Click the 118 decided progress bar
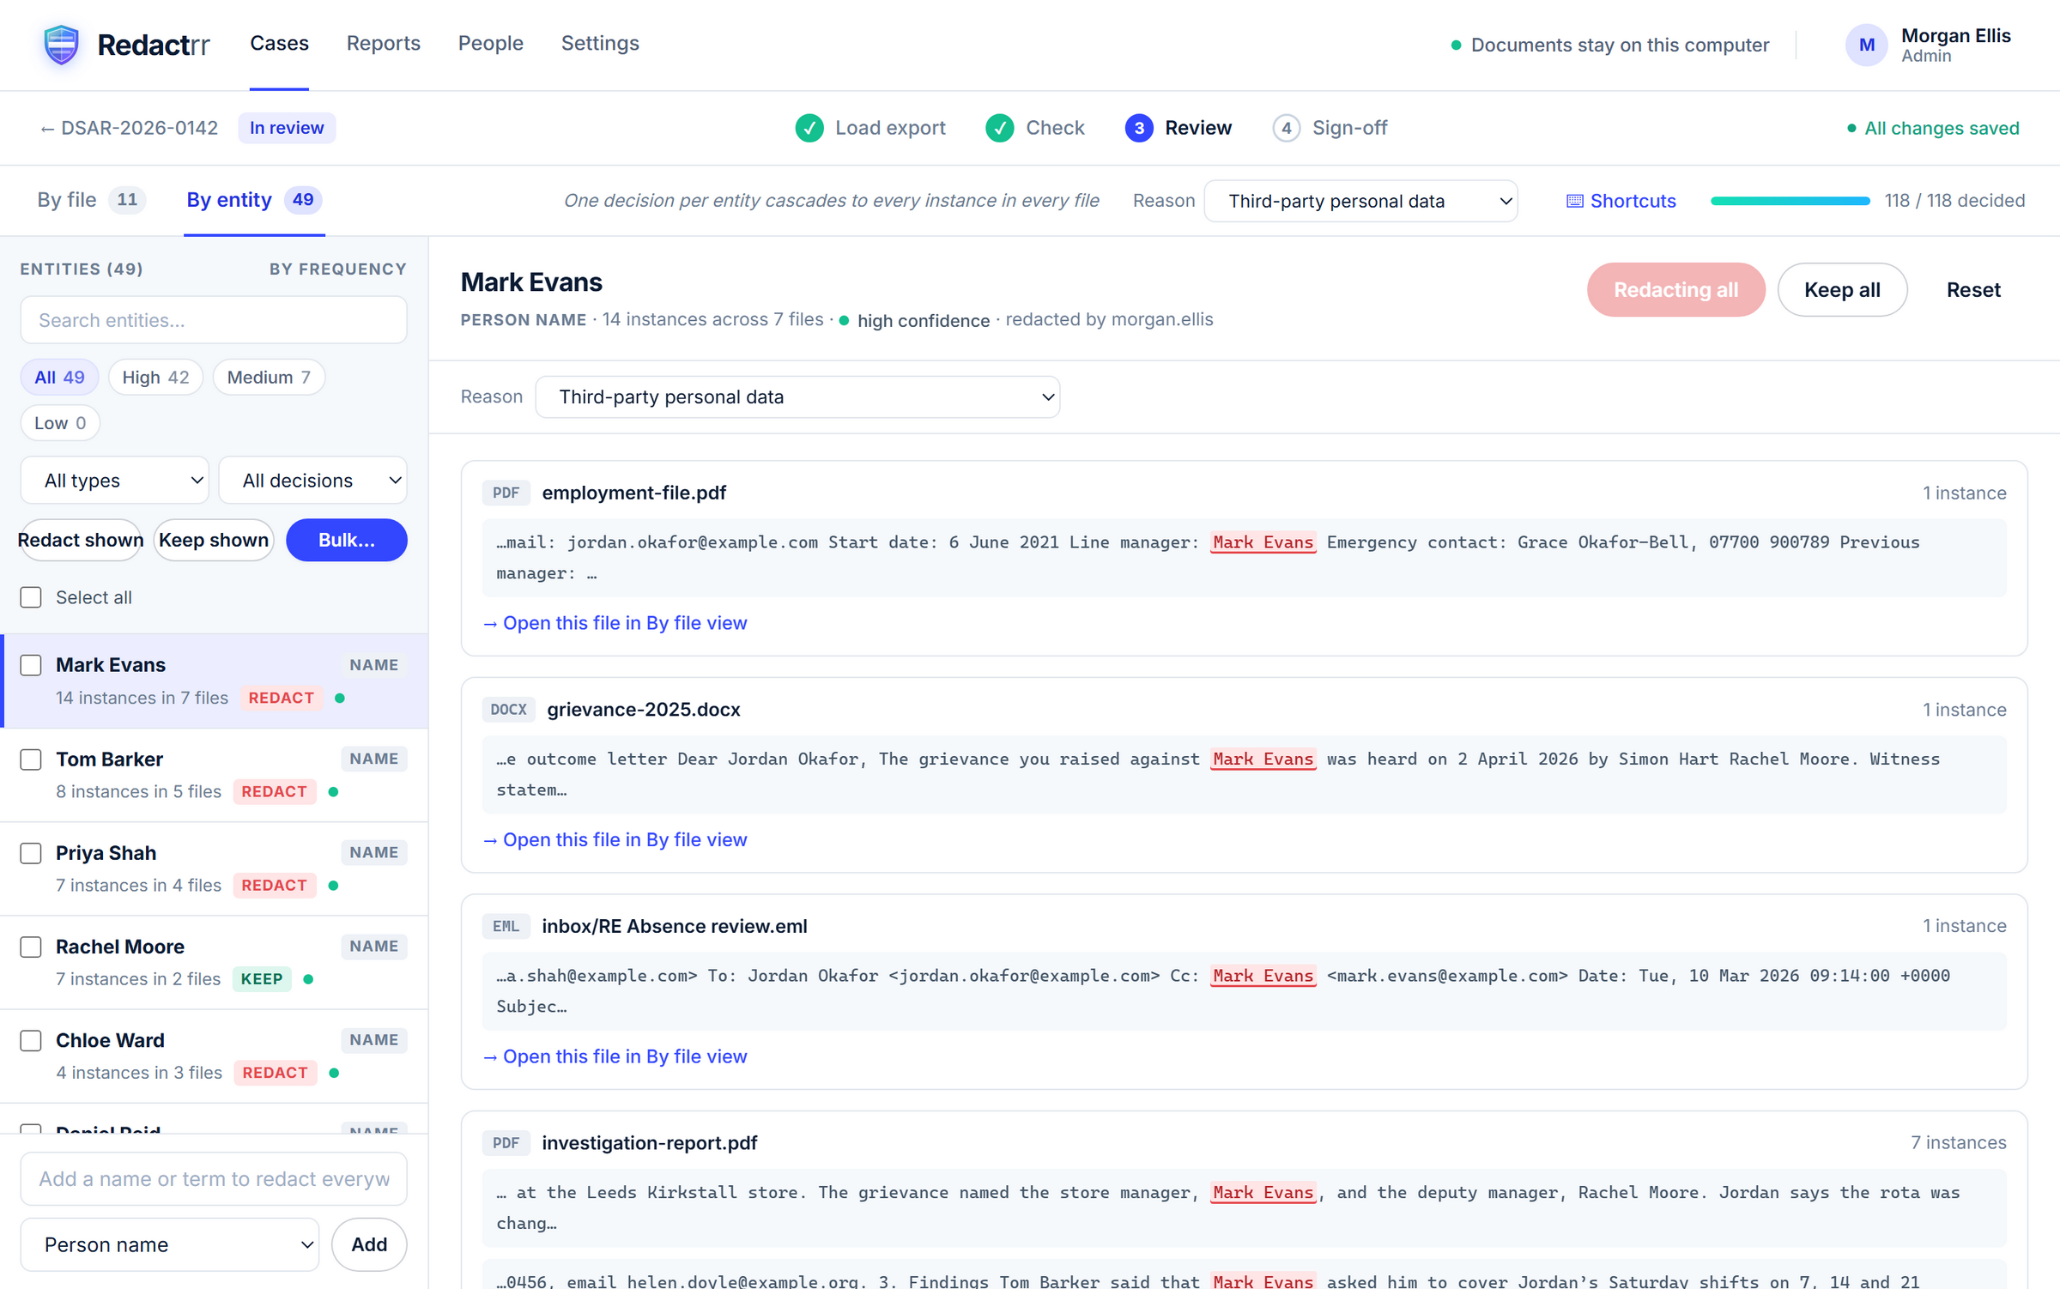This screenshot has width=2060, height=1289. (x=1790, y=201)
